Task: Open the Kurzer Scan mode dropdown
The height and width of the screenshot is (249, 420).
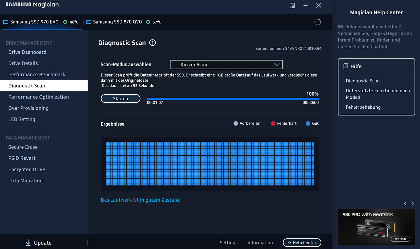Action: [226, 65]
